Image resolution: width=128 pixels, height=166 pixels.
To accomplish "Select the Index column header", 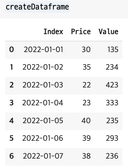I will 53,32.
